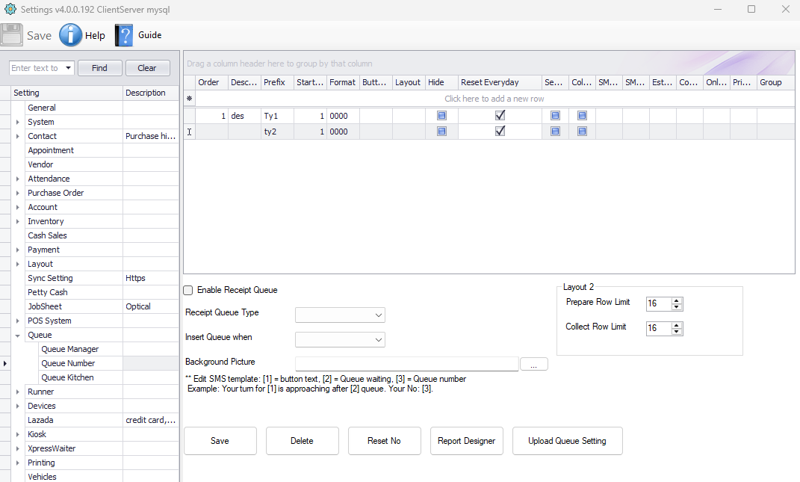Expand the XpressWaiter tree node
This screenshot has width=800, height=482.
18,449
